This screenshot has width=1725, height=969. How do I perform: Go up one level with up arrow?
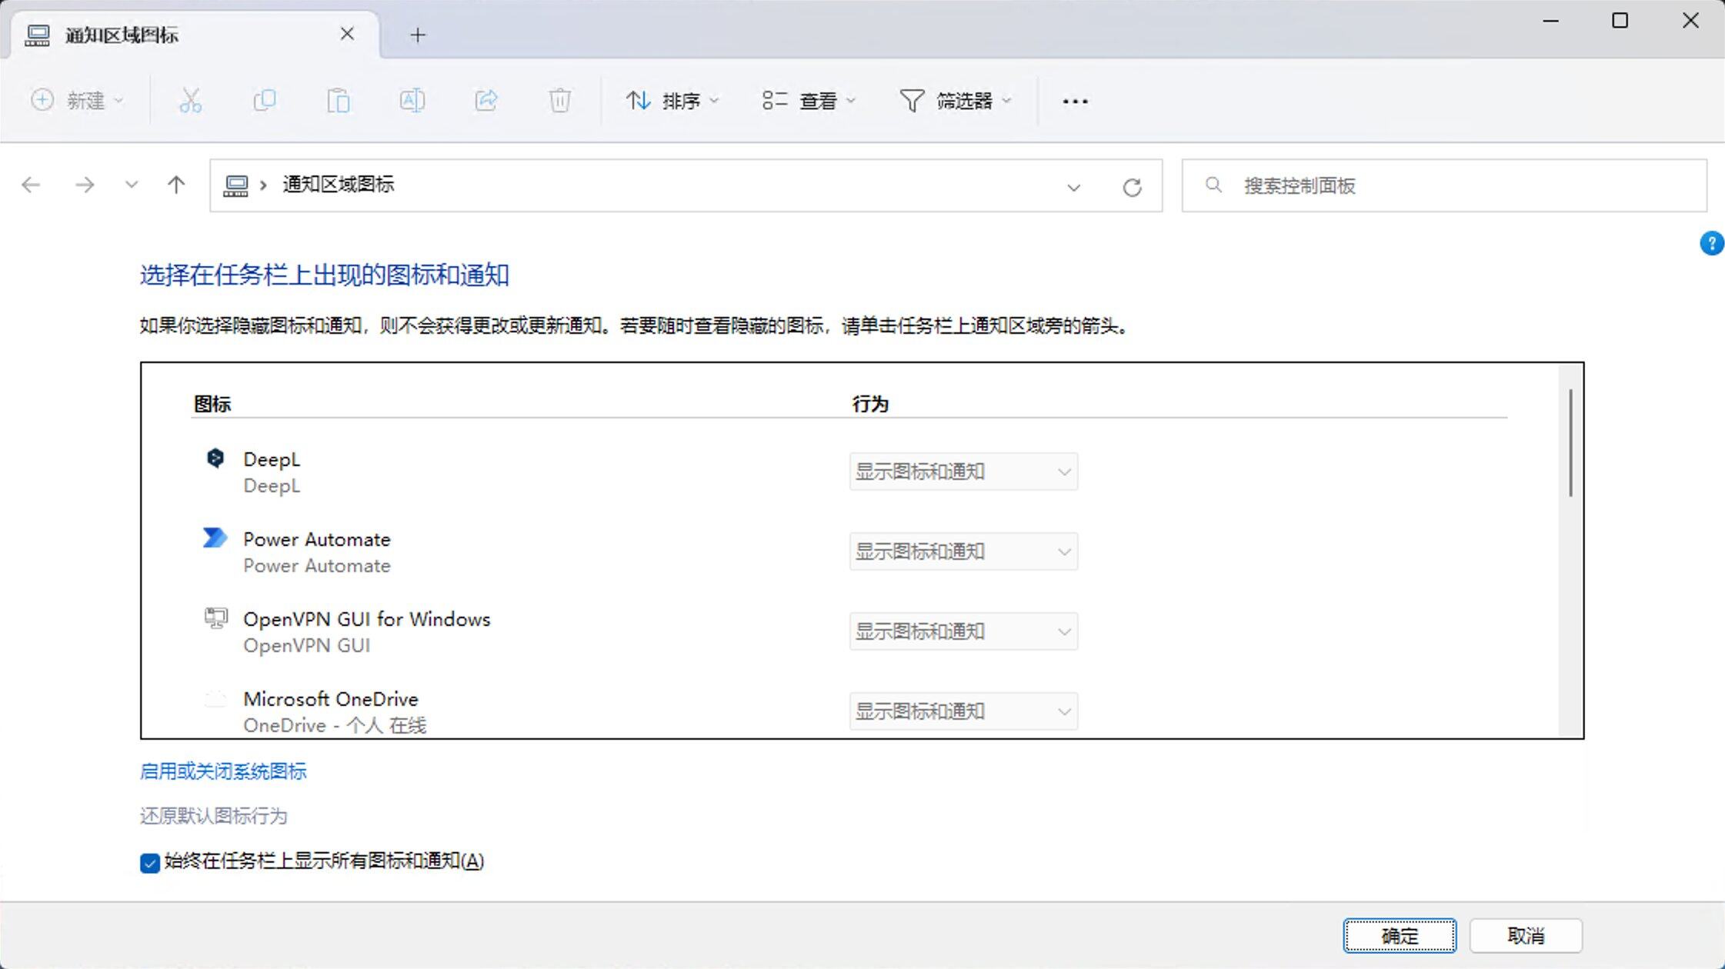[x=176, y=185]
